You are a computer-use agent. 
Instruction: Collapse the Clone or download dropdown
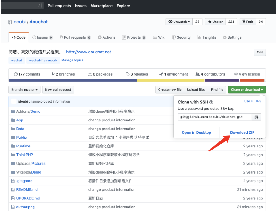247,90
